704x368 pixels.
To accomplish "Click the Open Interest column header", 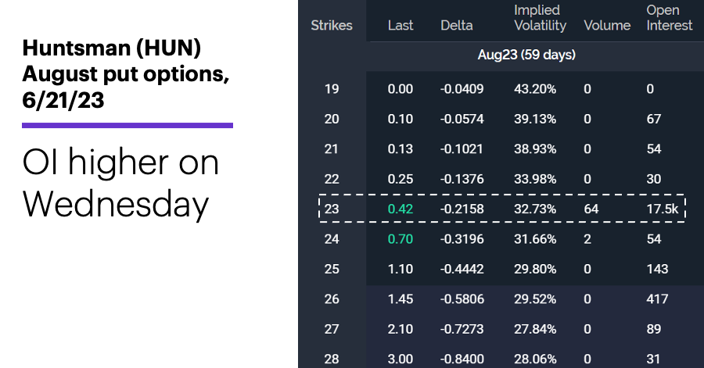I will 670,18.
